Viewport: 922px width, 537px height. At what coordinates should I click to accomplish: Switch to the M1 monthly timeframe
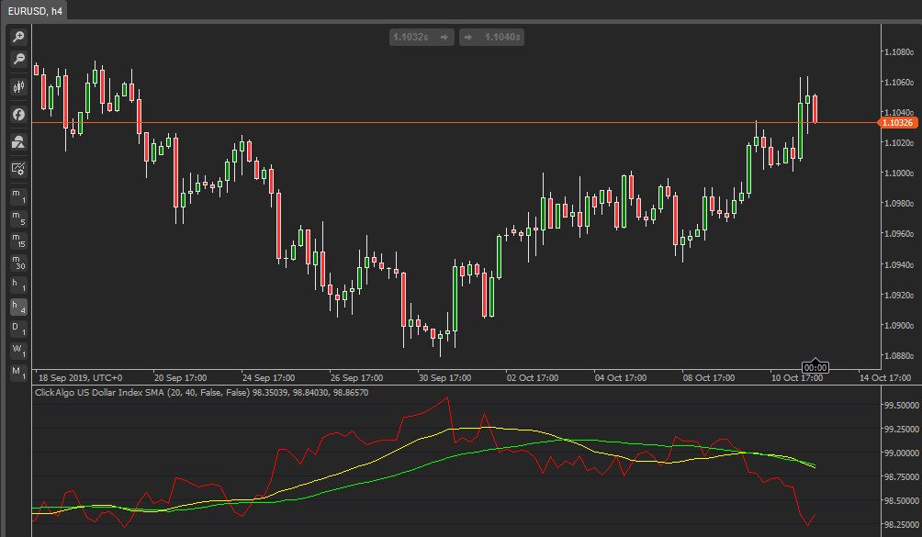coord(17,371)
